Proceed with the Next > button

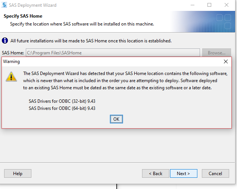pyautogui.click(x=183, y=174)
